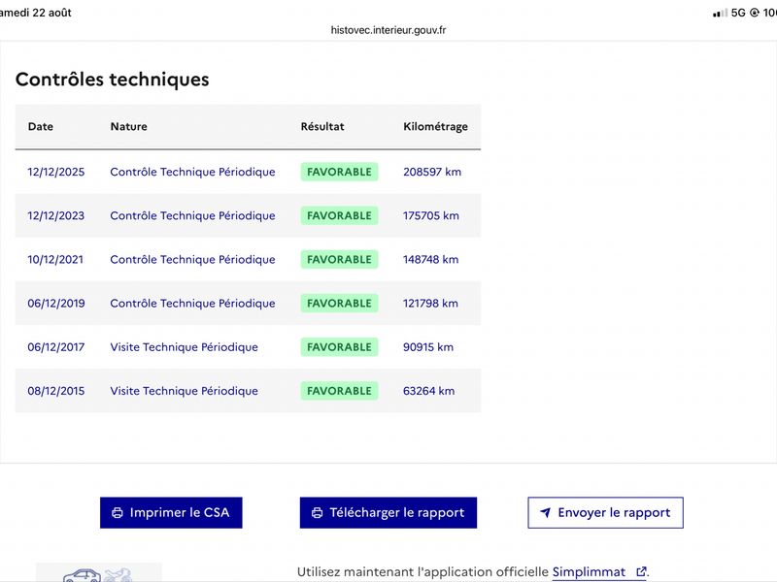The image size is (777, 582).
Task: Click the Nature column header
Action: click(129, 127)
